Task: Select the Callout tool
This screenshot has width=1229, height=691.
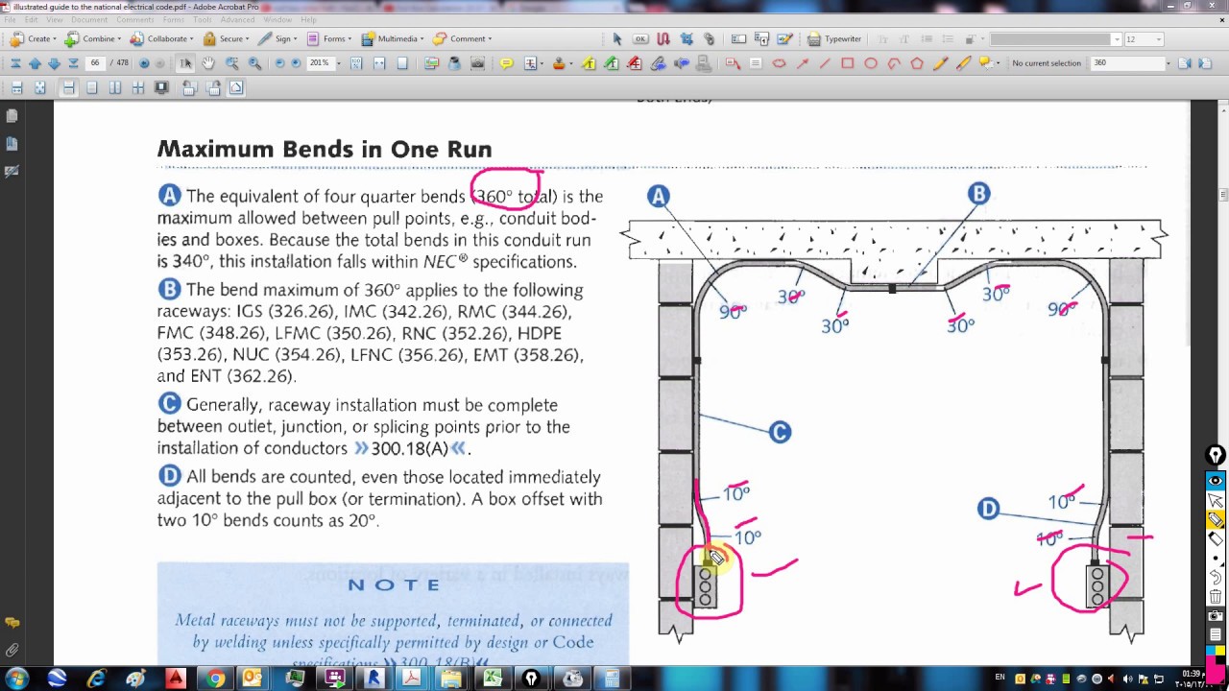Action: pyautogui.click(x=733, y=63)
